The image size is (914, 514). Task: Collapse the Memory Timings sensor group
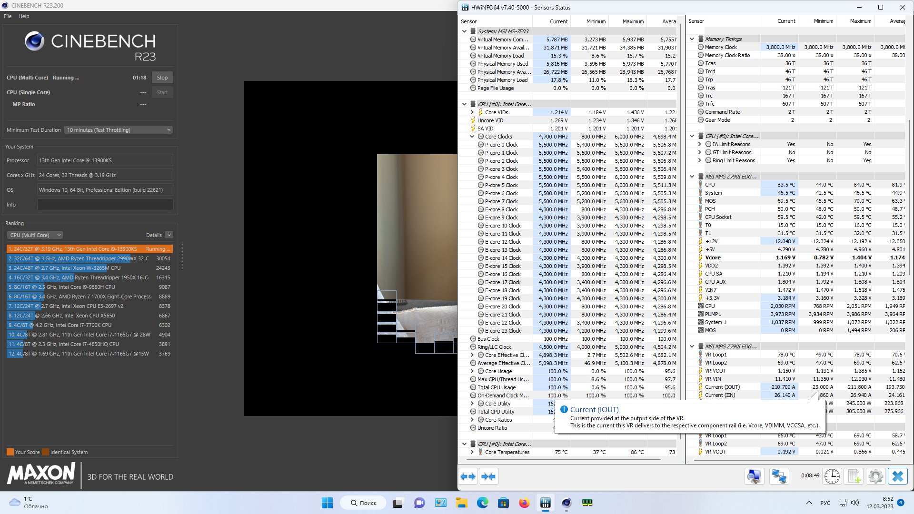[x=692, y=39]
